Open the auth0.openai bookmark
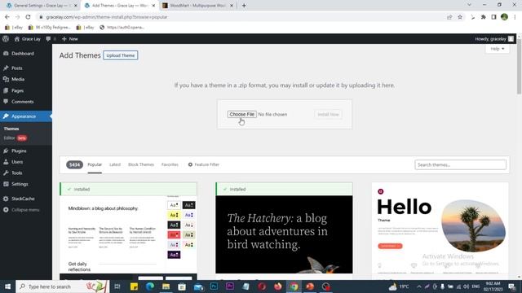Viewport: 522px width, 293px height. (x=122, y=27)
